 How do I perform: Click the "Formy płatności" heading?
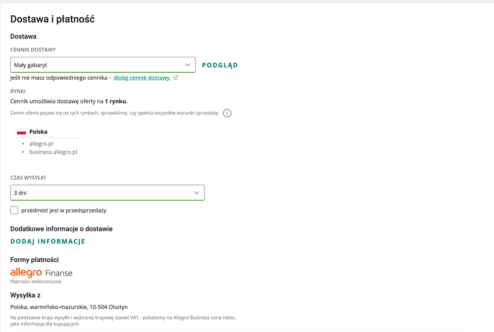[35, 260]
